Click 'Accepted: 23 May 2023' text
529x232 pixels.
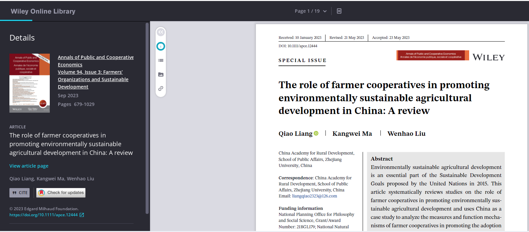(391, 38)
